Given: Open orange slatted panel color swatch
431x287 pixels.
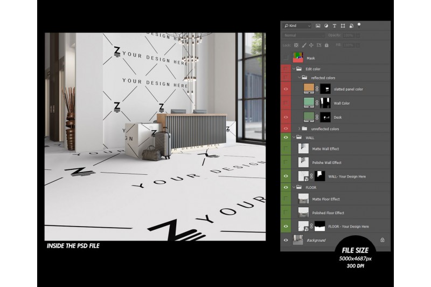Looking at the screenshot, I should [x=309, y=88].
